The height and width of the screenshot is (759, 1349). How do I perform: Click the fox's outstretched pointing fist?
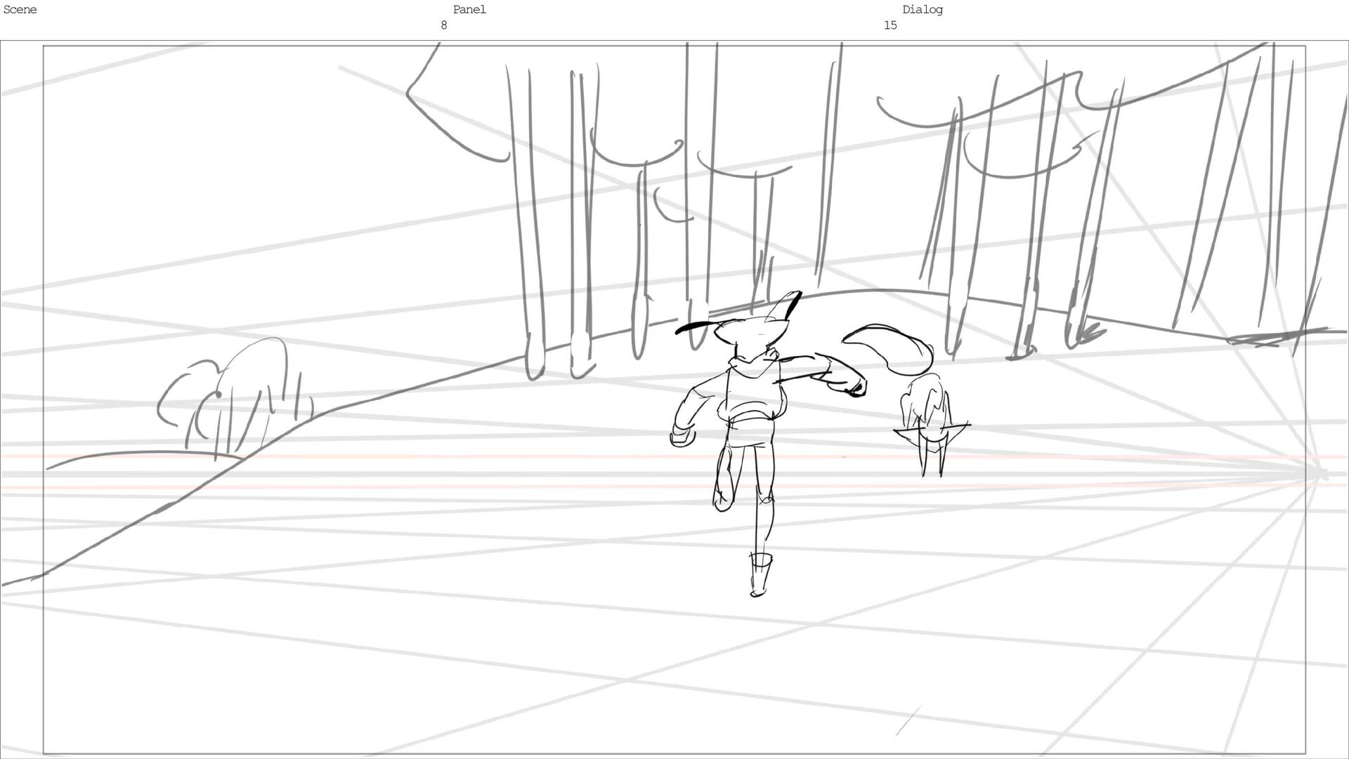856,387
